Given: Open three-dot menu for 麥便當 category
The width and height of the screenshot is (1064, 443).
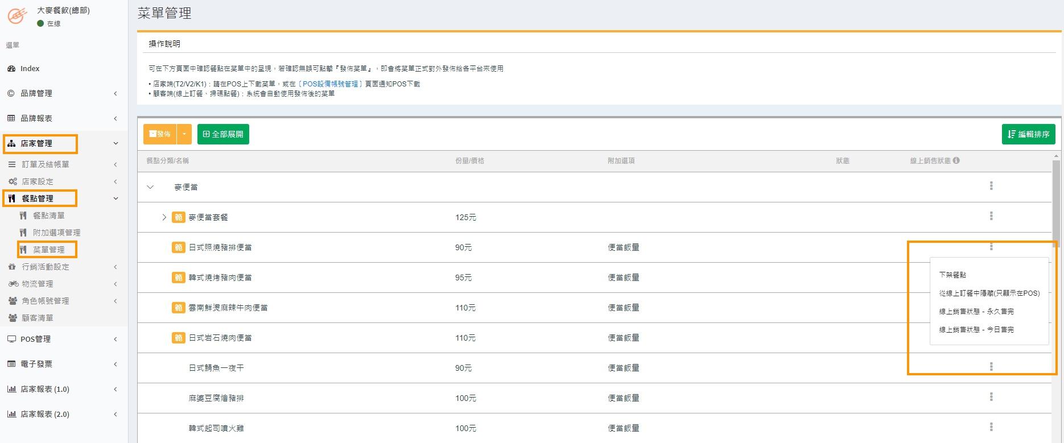Looking at the screenshot, I should coord(991,186).
